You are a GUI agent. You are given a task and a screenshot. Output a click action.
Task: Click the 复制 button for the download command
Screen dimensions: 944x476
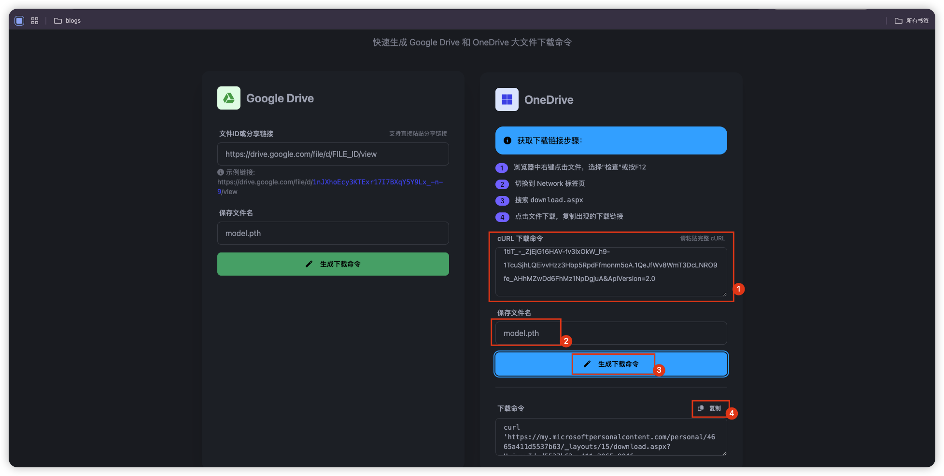[710, 408]
